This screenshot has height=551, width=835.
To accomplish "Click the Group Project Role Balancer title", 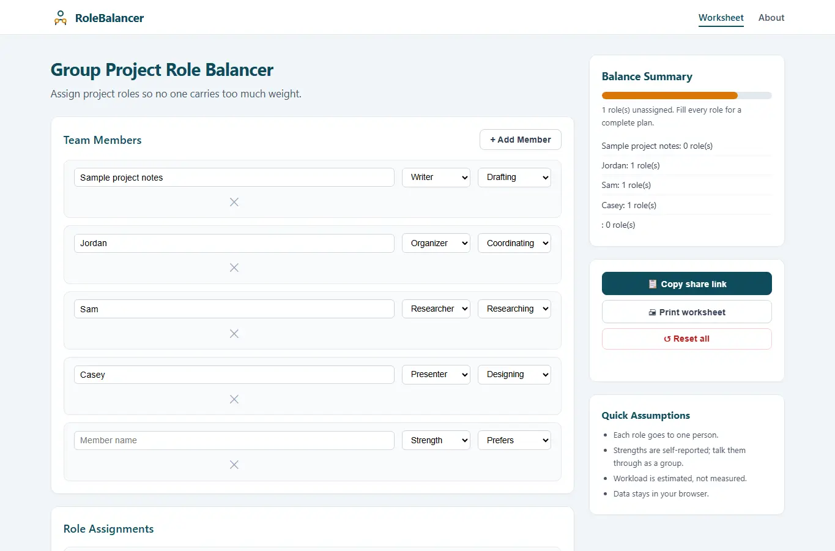I will (x=162, y=70).
